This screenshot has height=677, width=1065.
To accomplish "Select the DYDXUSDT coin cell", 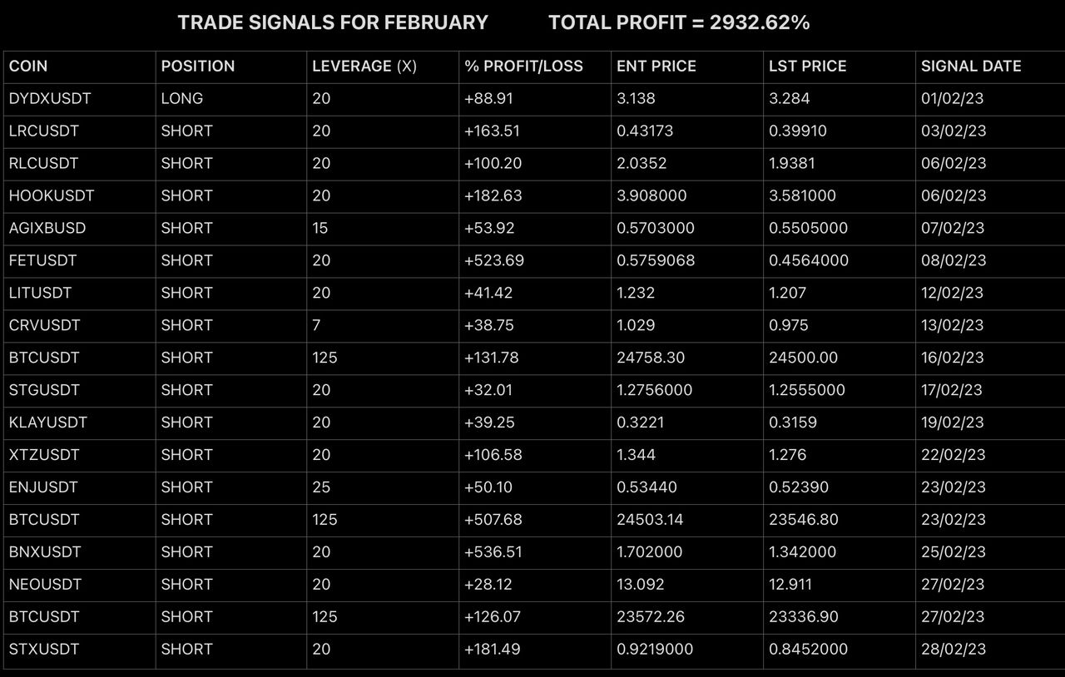I will (x=50, y=99).
